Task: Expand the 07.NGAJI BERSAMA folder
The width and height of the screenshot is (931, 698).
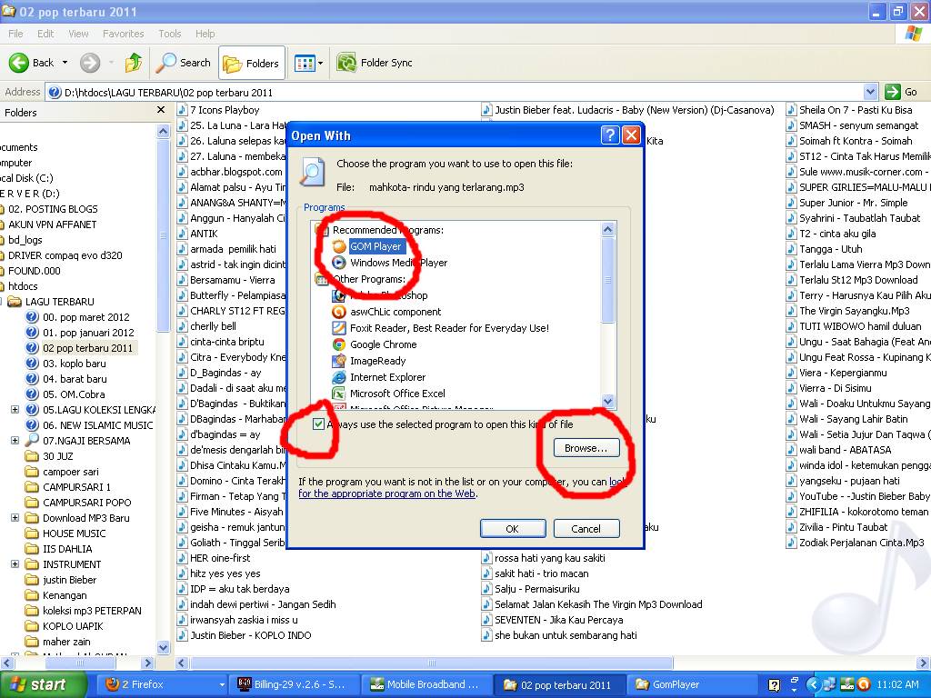Action: (x=15, y=441)
